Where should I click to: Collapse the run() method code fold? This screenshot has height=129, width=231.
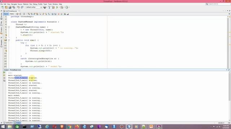click(9, 40)
